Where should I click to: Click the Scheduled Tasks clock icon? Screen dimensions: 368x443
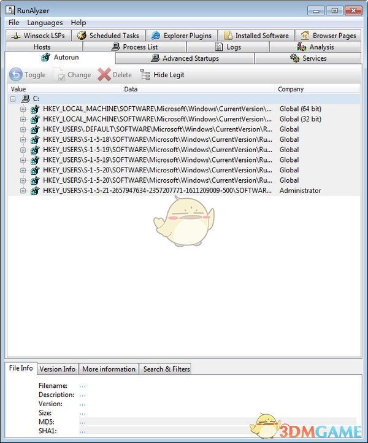tap(82, 36)
